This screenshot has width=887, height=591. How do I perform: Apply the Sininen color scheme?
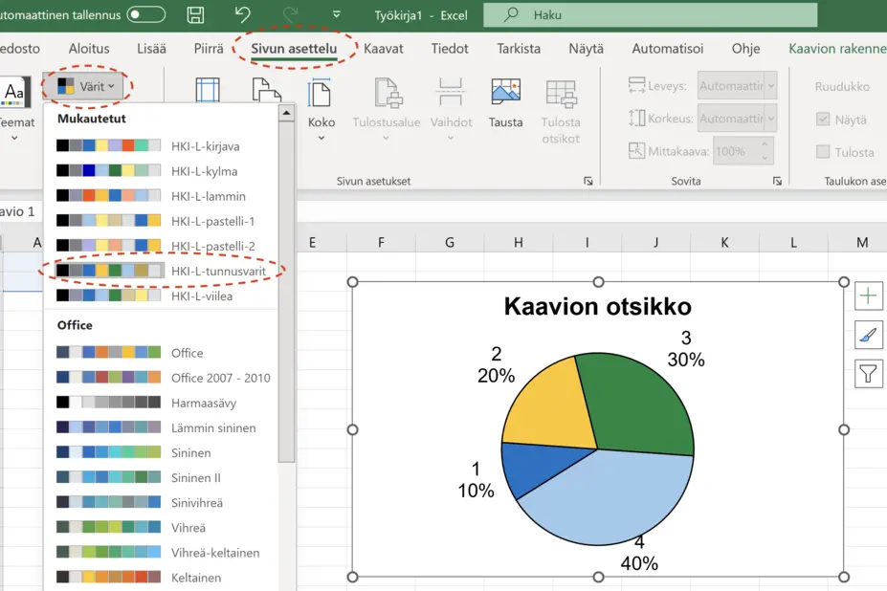(x=161, y=452)
